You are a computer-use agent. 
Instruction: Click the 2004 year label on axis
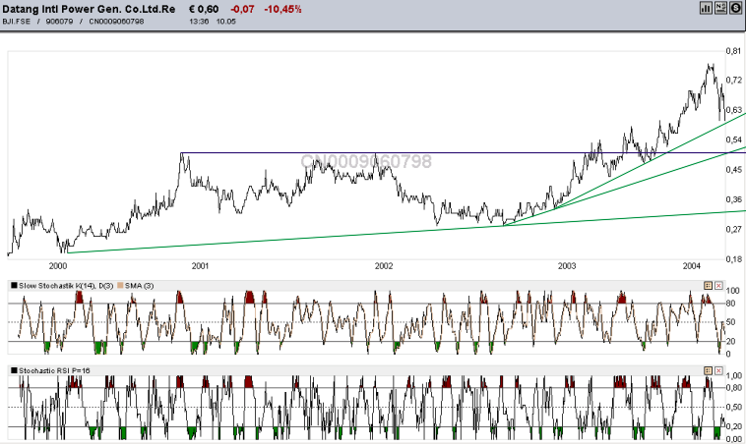692,266
